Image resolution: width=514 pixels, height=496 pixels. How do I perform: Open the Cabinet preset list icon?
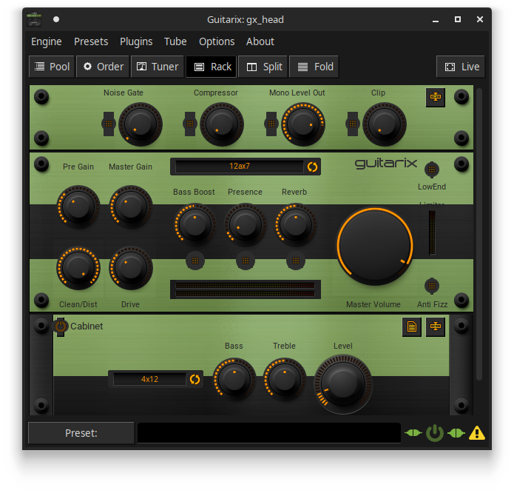412,326
